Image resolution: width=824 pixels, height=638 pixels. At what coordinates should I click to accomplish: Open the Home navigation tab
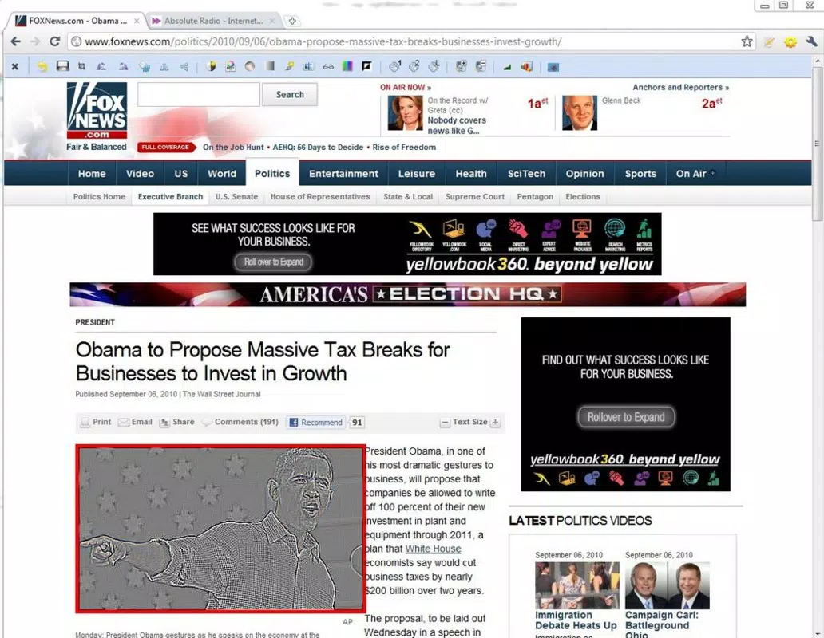coord(92,174)
